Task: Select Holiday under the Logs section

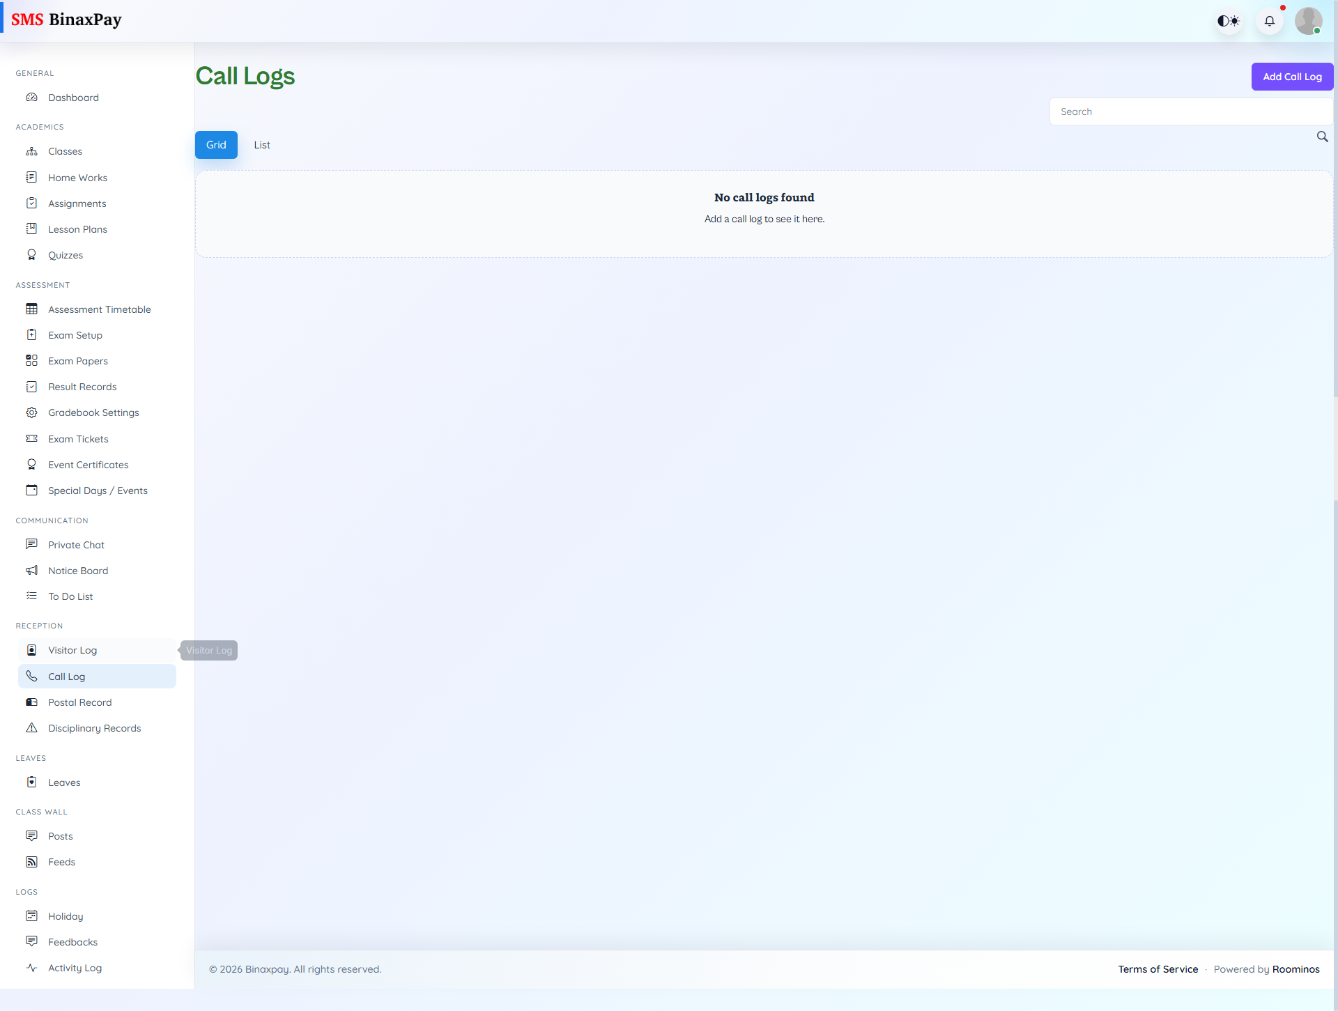Action: 65,916
